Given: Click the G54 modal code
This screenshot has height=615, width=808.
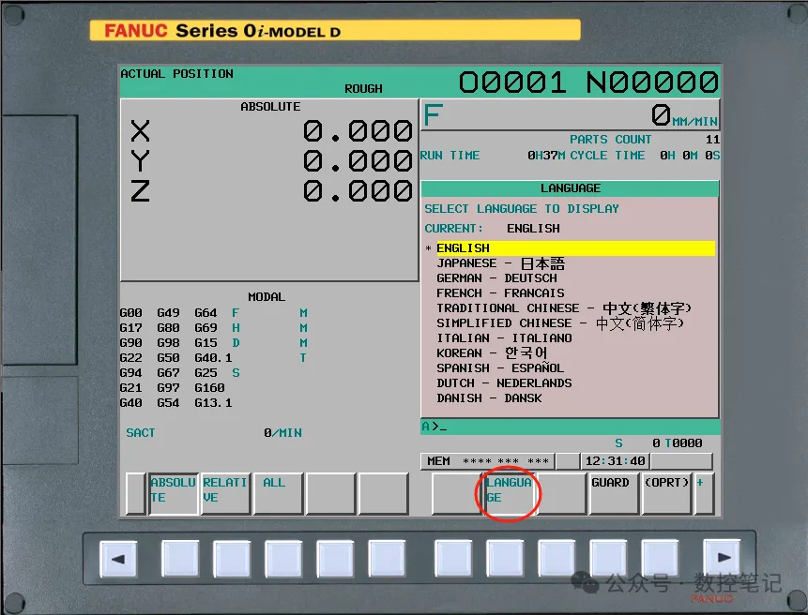Looking at the screenshot, I should [169, 402].
